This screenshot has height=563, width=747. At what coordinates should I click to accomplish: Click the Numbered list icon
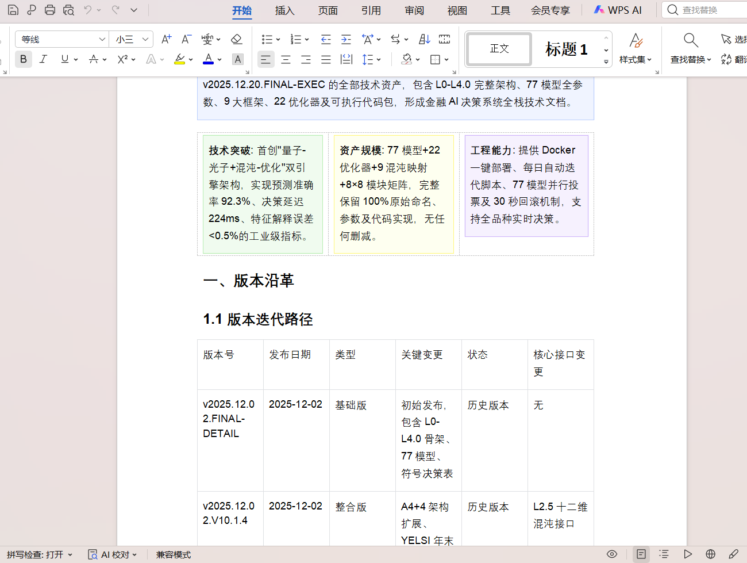[x=295, y=39]
